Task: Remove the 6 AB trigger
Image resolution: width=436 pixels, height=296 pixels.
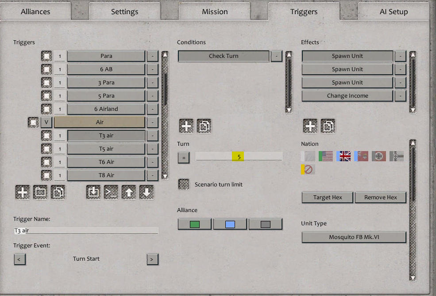Action: coord(152,69)
